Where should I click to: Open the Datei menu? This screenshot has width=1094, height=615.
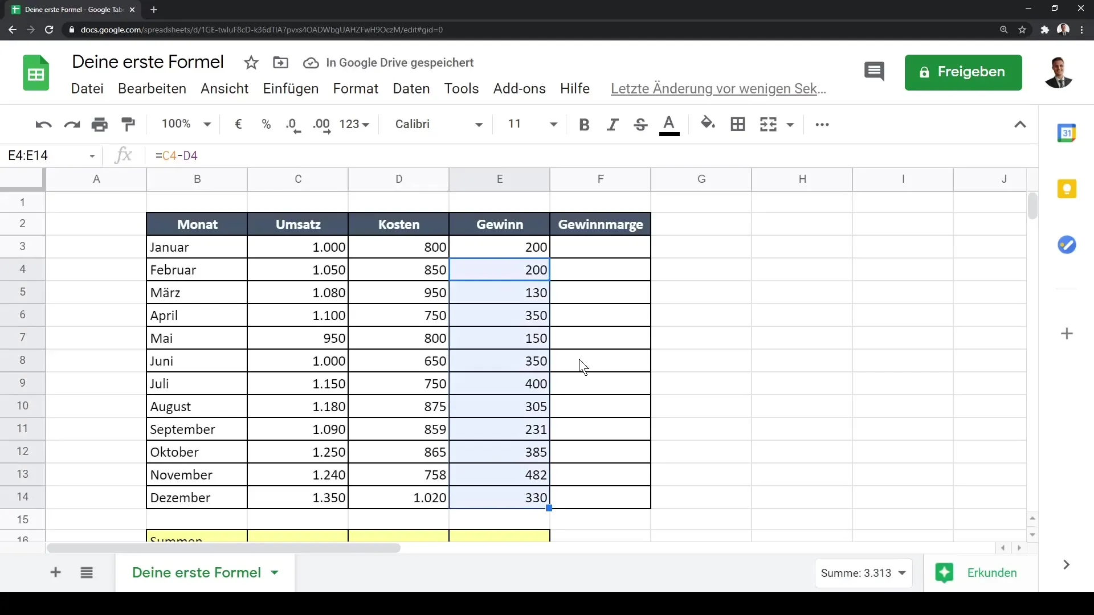(88, 89)
